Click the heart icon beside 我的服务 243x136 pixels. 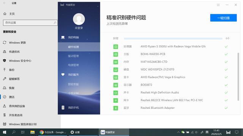(63, 75)
